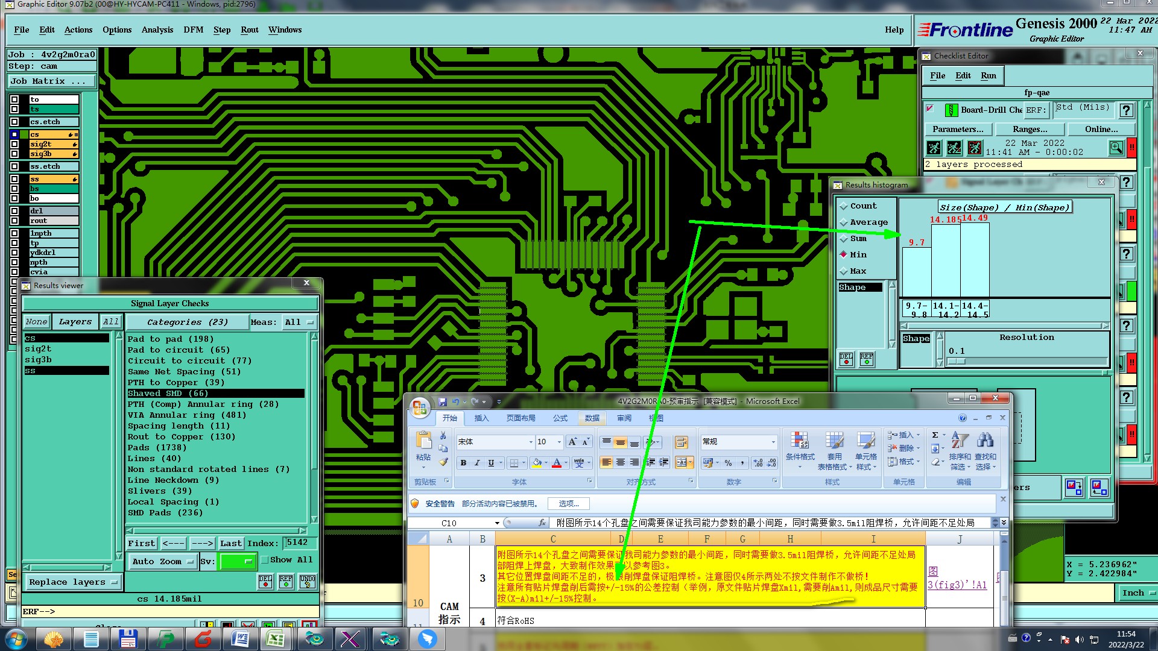Open the Auto Zoom dropdown
This screenshot has height=651, width=1158.
point(163,562)
